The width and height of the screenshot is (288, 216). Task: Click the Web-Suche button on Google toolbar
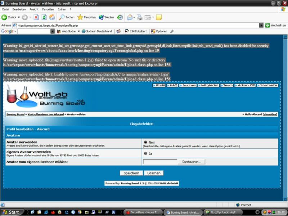(66, 31)
